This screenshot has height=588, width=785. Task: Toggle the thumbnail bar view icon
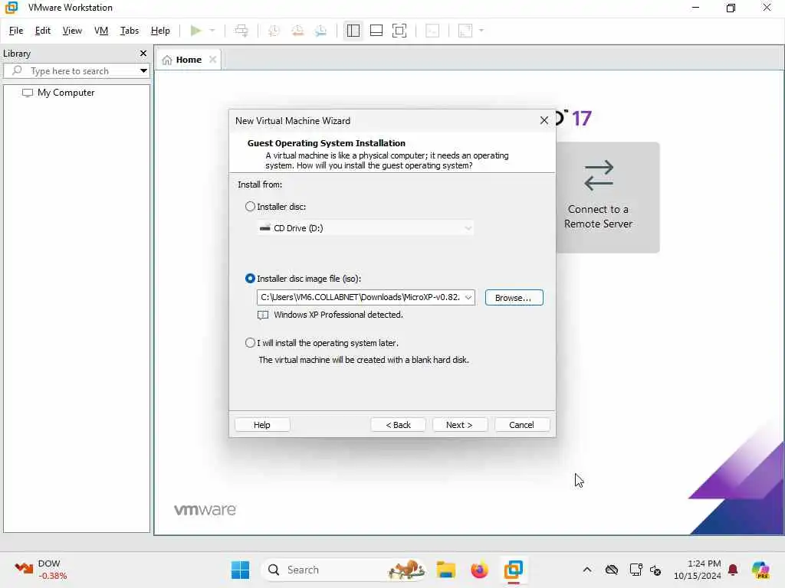tap(376, 31)
